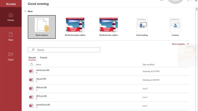This screenshot has width=198, height=111.
Task: Click the Access icon beside names.accdb
Action: (x=31, y=71)
